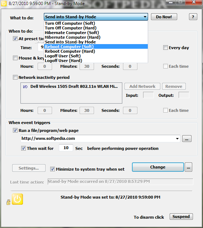Click the I/O network adapter icon

click(x=25, y=87)
